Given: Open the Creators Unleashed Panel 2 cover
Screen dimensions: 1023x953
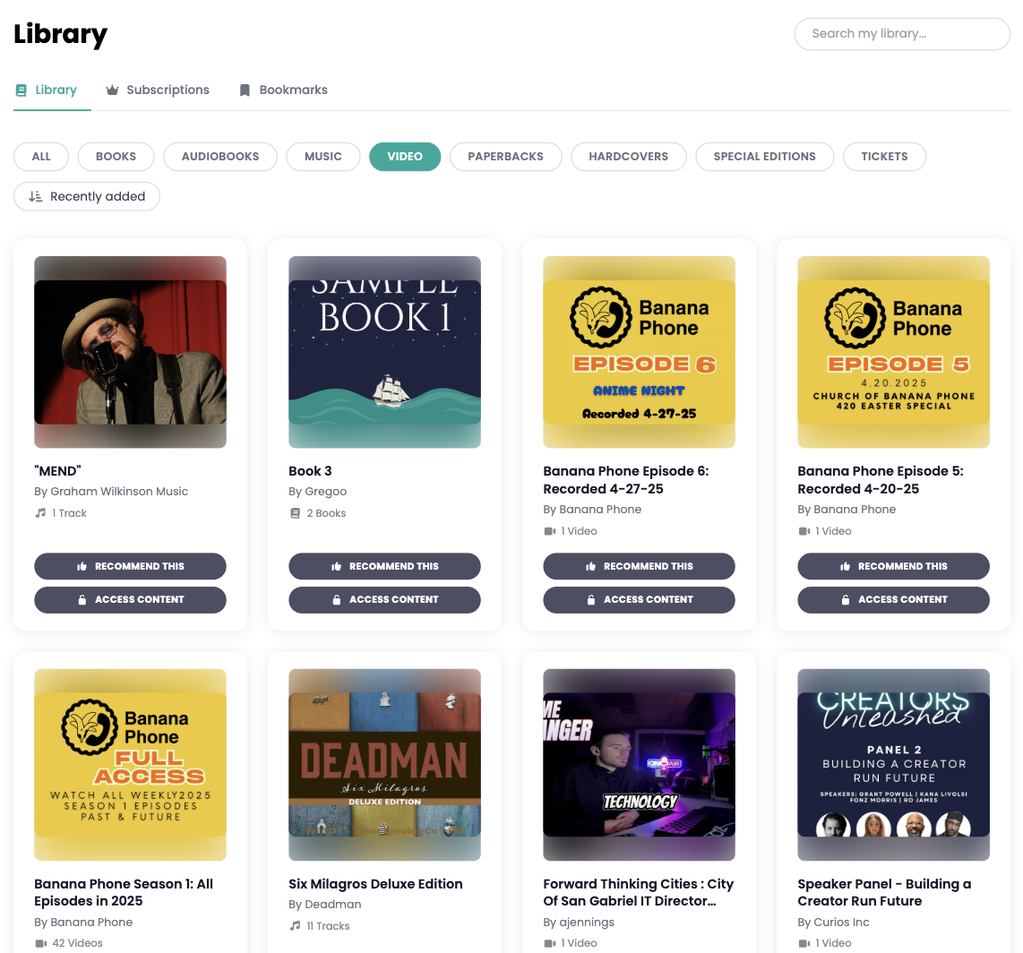Looking at the screenshot, I should click(894, 765).
